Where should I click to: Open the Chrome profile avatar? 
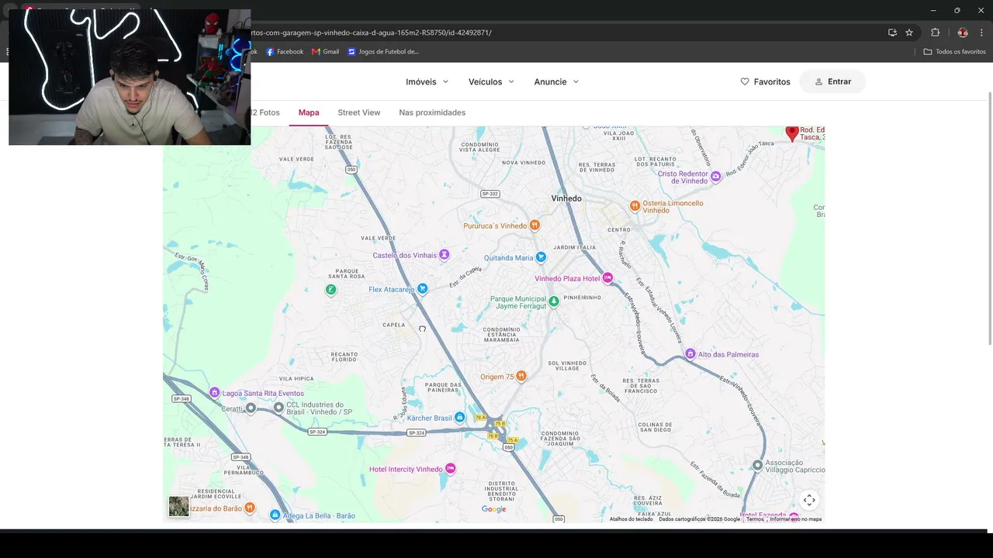(963, 33)
